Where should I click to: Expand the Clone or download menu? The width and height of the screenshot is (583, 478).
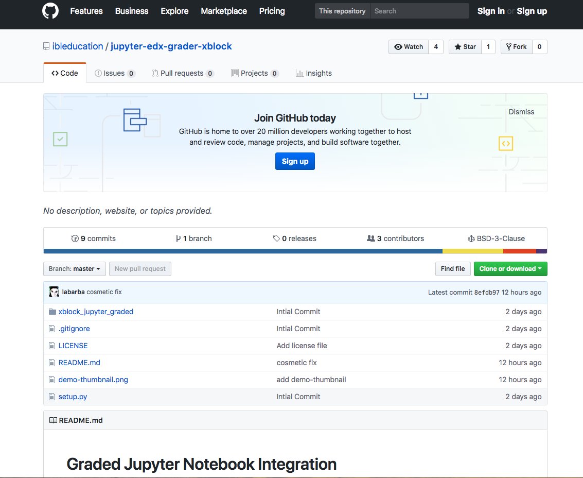tap(510, 268)
